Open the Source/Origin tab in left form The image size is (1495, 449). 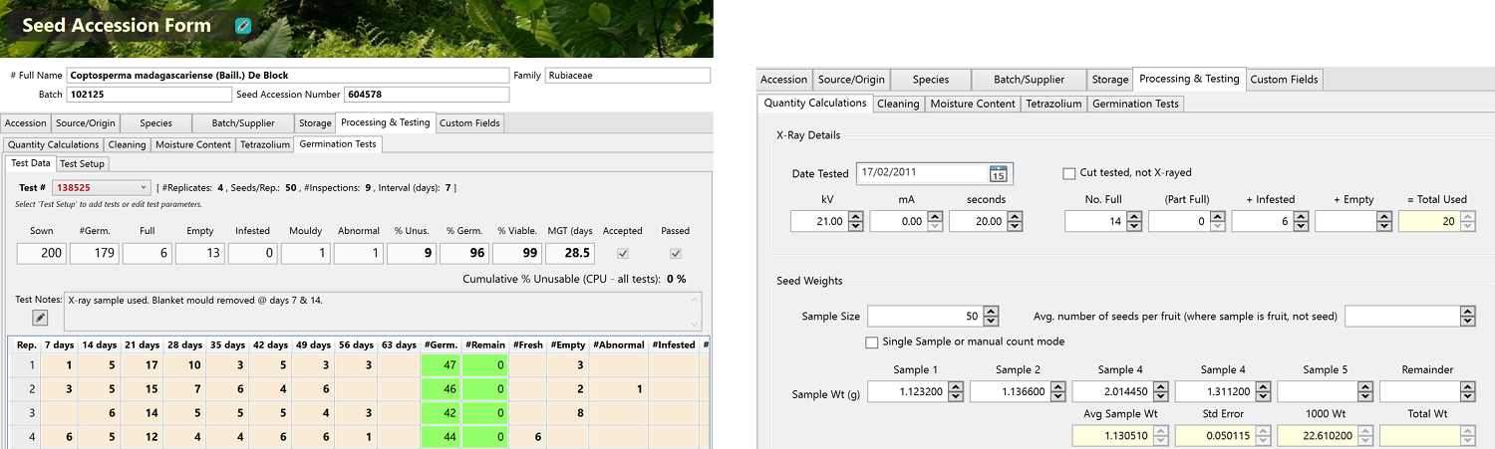click(86, 123)
